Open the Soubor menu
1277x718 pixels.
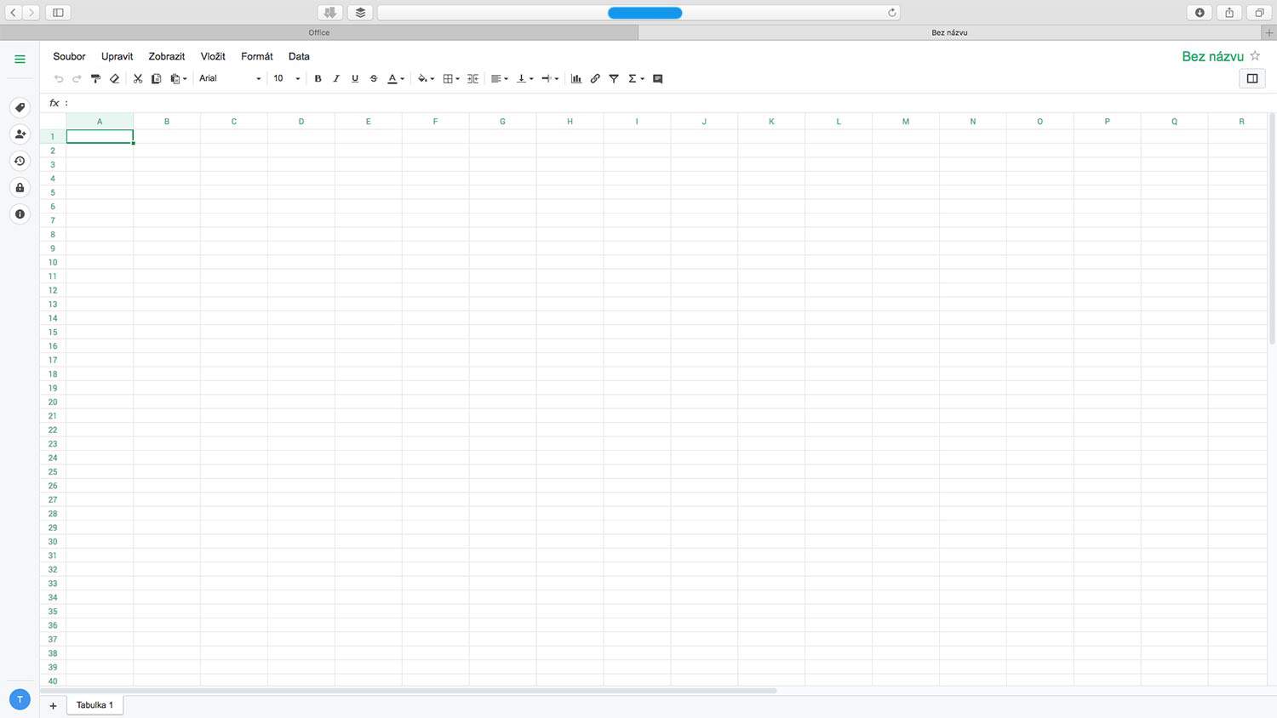(69, 56)
